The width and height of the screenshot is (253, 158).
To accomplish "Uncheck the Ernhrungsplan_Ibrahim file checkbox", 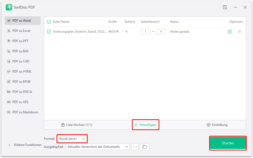I will click(x=49, y=32).
